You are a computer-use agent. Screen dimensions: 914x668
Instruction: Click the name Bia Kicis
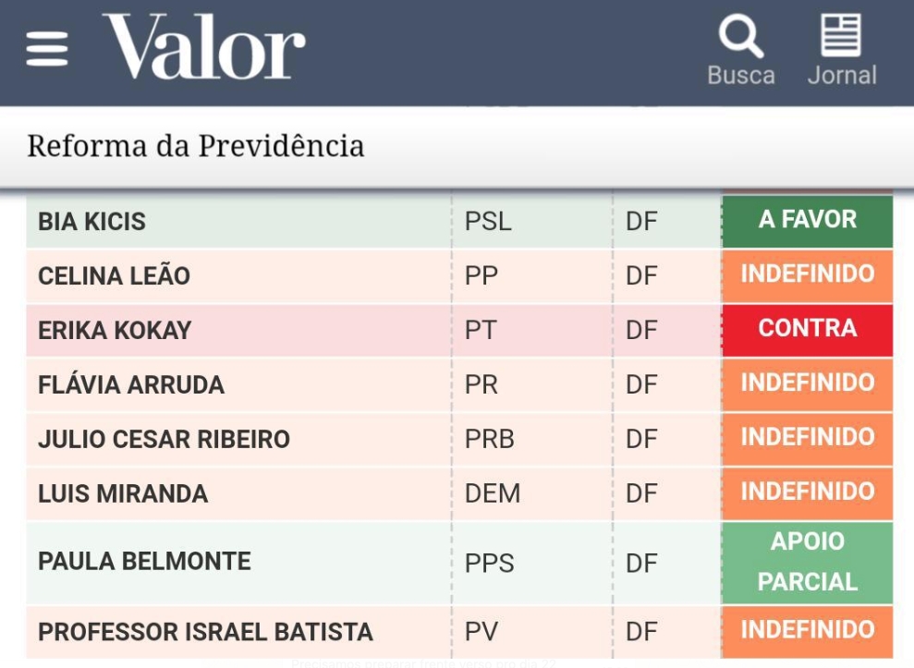coord(91,222)
